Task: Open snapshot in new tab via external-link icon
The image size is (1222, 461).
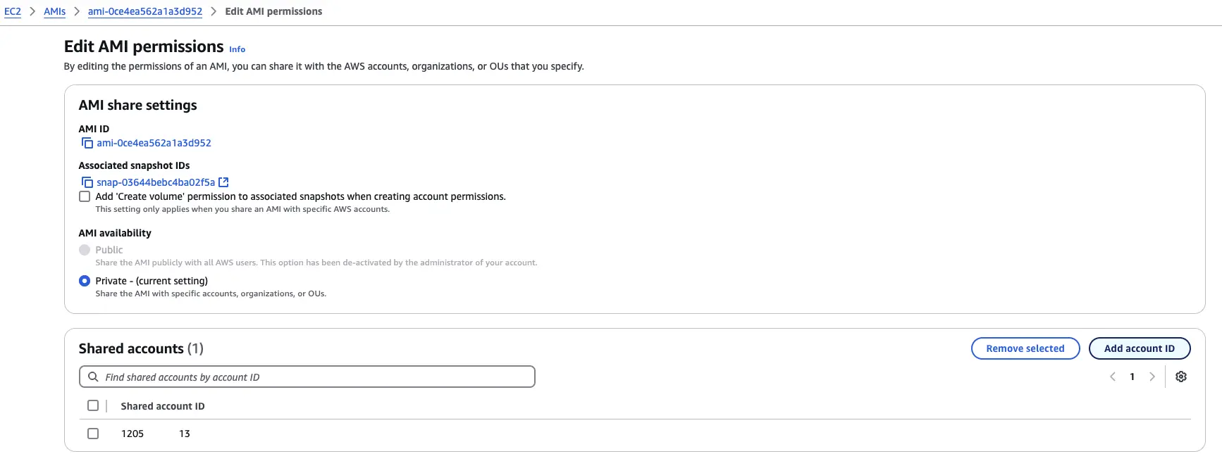Action: (x=223, y=182)
